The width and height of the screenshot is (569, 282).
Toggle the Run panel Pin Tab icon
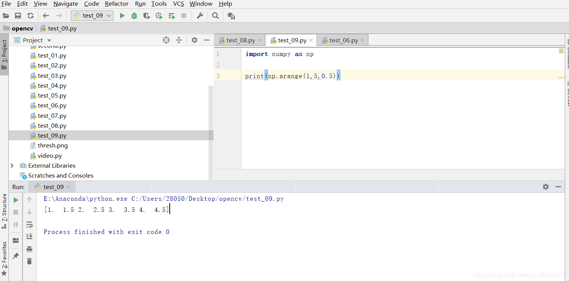pyautogui.click(x=16, y=256)
